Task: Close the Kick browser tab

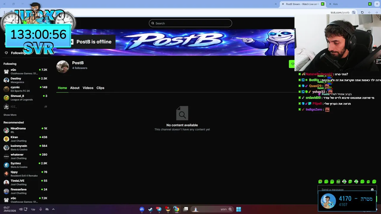Action: [330, 4]
